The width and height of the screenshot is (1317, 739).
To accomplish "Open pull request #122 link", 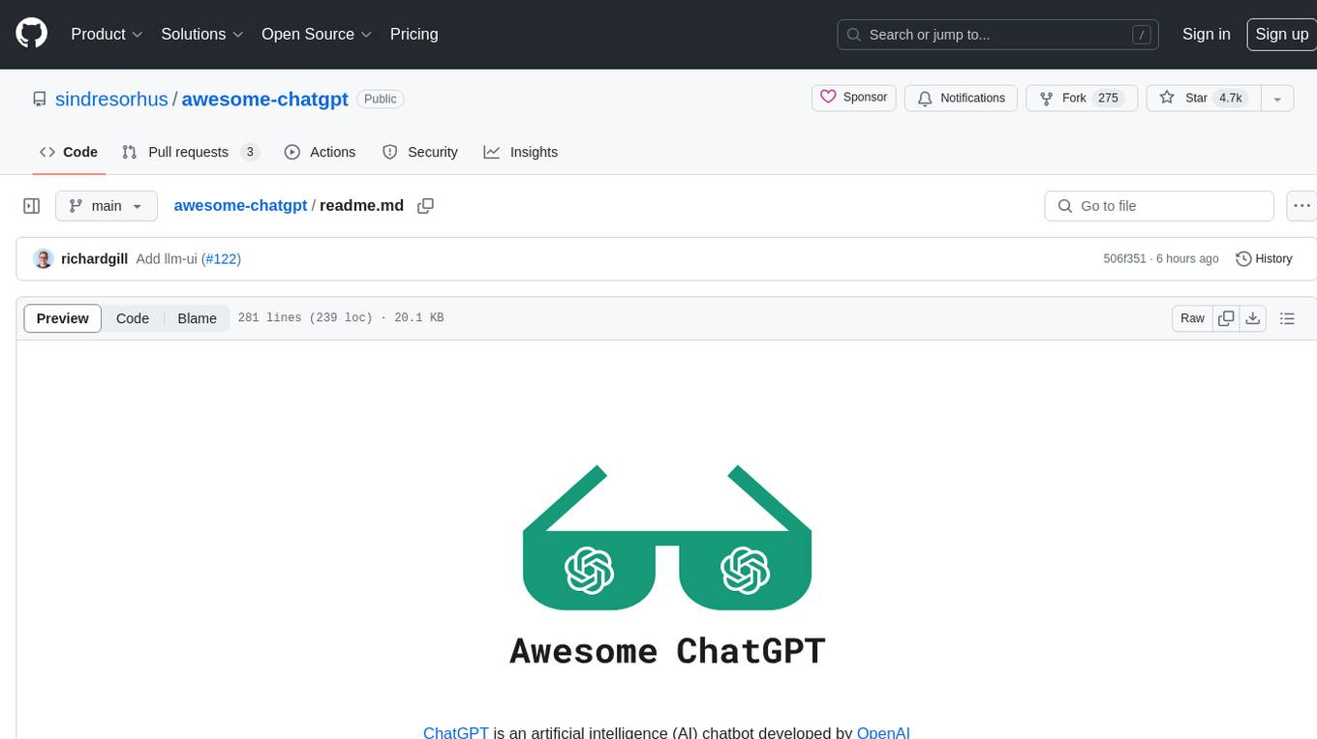I will coord(221,258).
